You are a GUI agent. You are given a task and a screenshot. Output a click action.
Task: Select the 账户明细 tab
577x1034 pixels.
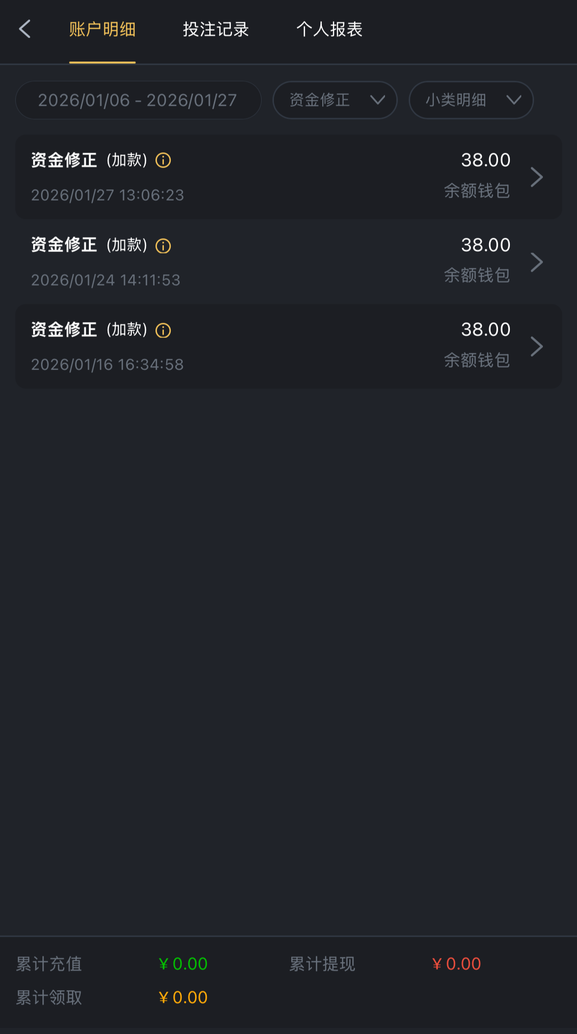tap(102, 30)
